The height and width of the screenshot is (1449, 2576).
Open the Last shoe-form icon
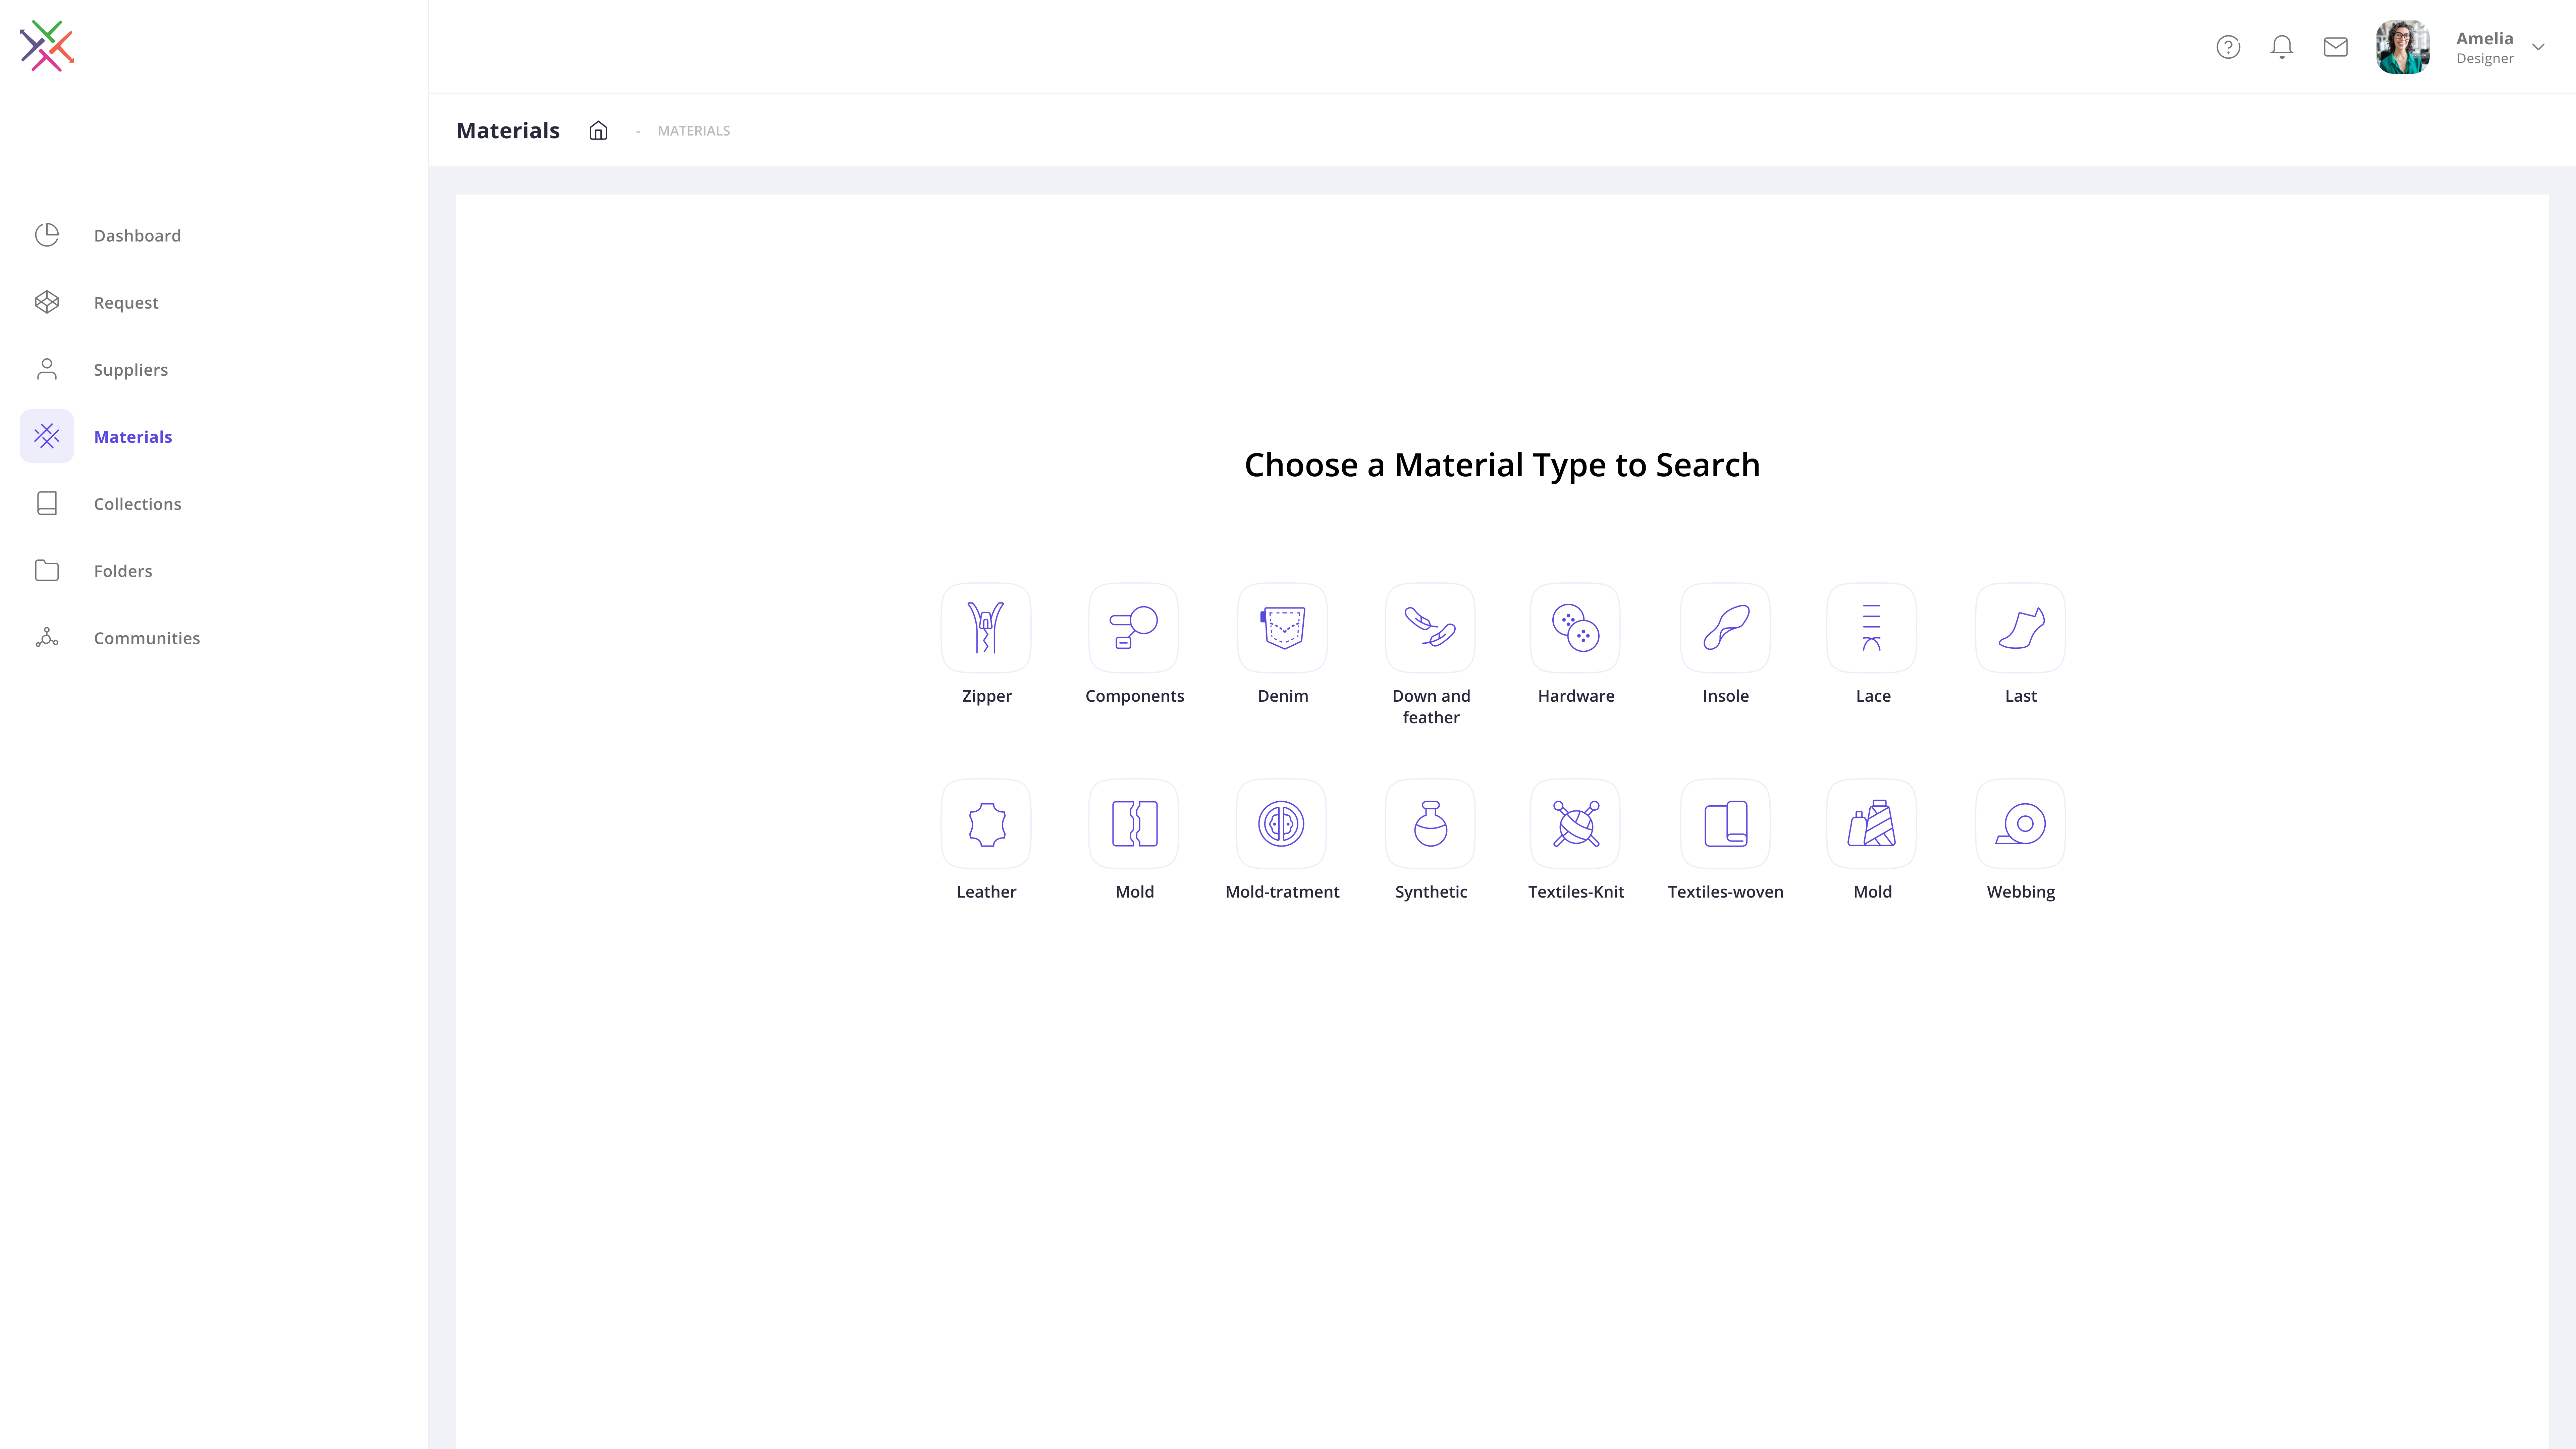(x=2020, y=628)
